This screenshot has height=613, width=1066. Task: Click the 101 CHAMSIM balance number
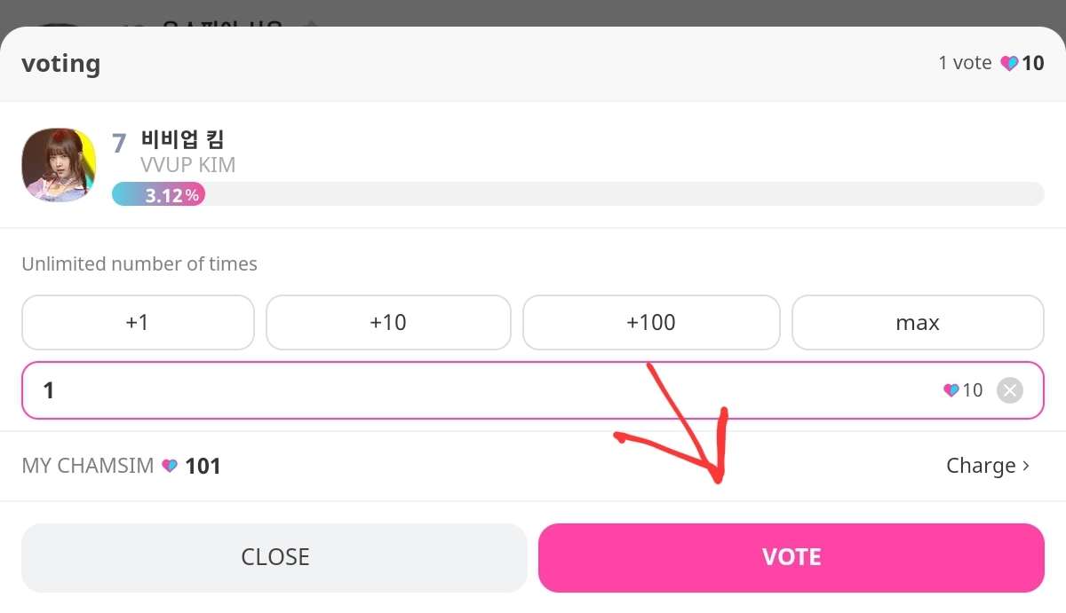pos(203,466)
